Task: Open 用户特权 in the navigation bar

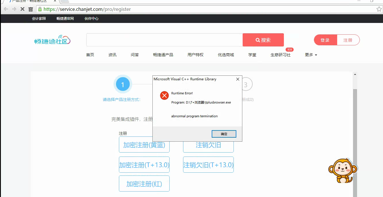Action: pos(195,55)
